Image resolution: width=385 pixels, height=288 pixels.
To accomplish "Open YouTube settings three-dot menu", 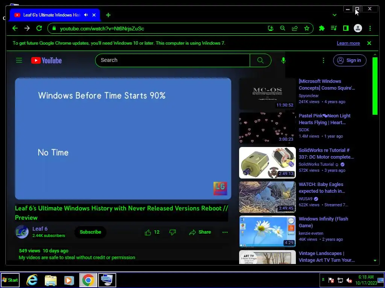I will pyautogui.click(x=323, y=60).
